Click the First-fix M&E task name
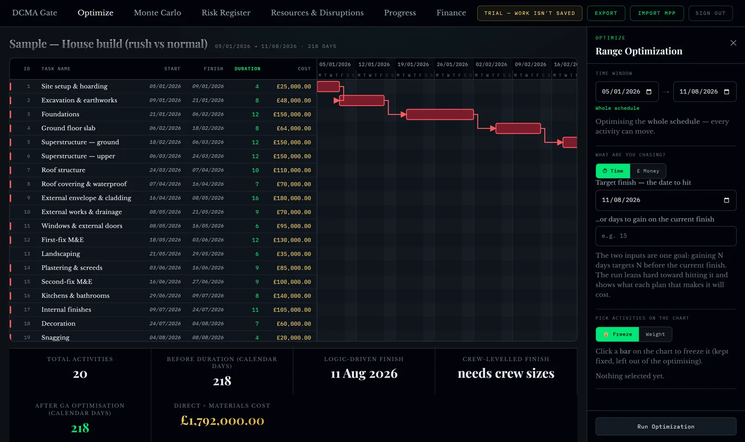The image size is (745, 442). [x=62, y=240]
